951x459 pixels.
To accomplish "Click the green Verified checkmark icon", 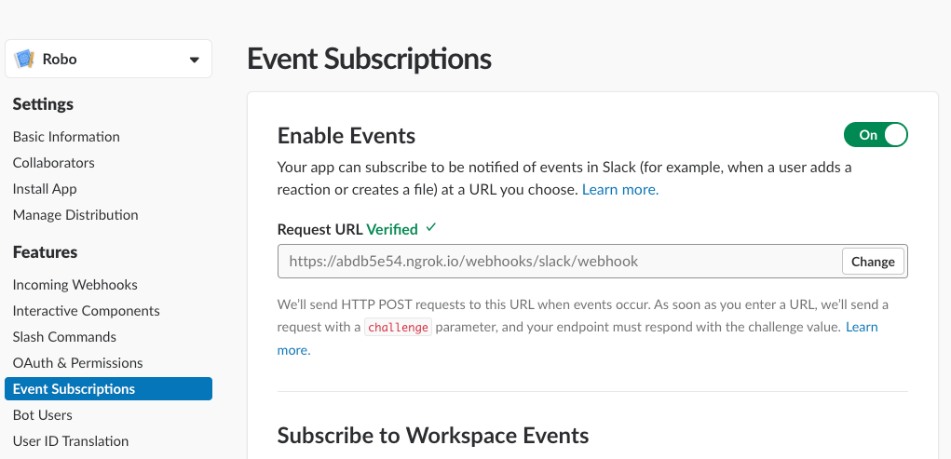I will [x=430, y=227].
